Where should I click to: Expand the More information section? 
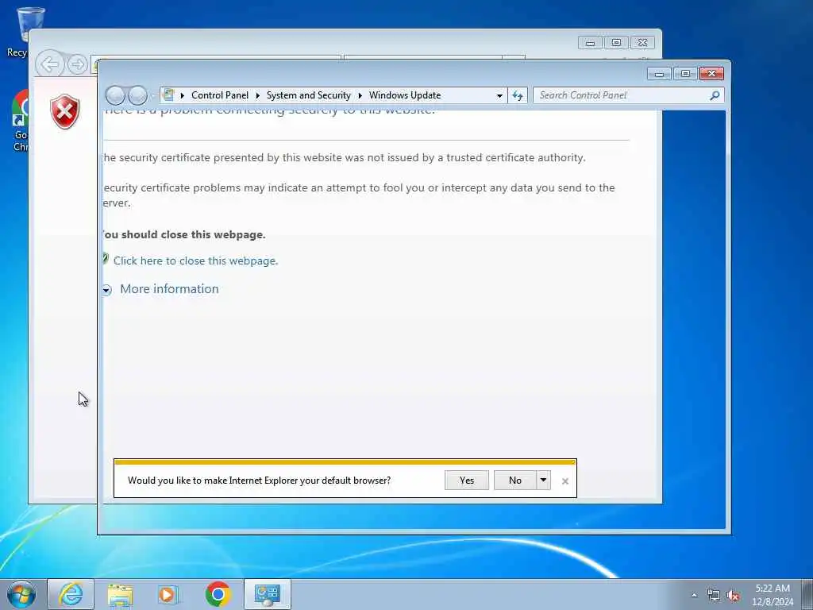coord(169,289)
